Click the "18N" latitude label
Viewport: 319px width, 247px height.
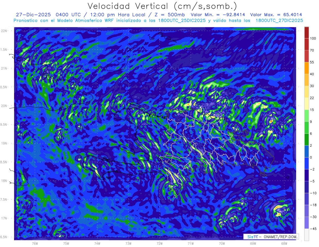(4, 181)
